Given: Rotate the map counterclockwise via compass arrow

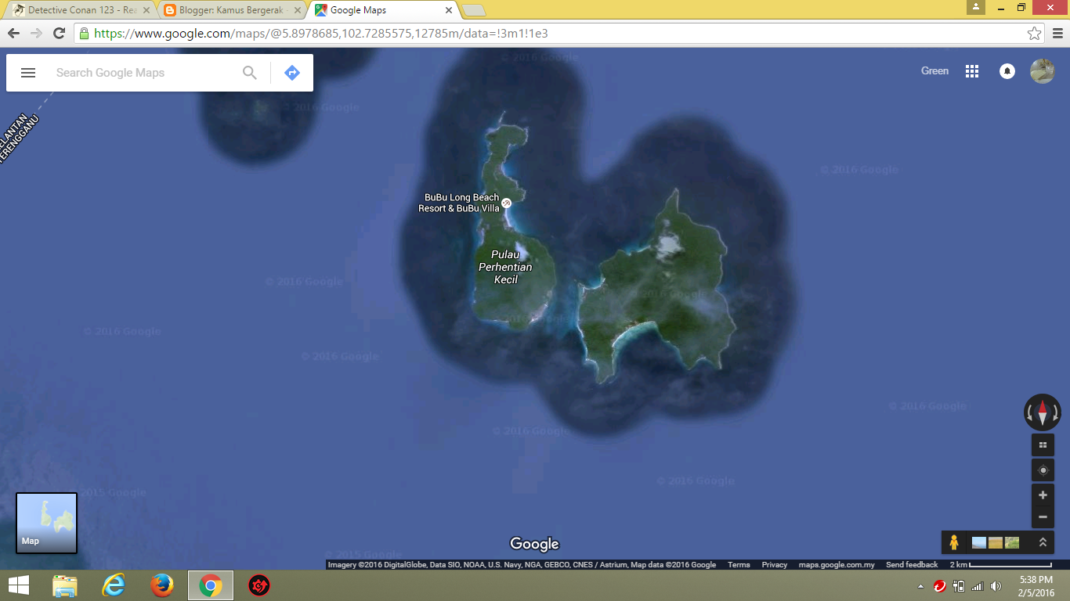Looking at the screenshot, I should [x=1031, y=412].
